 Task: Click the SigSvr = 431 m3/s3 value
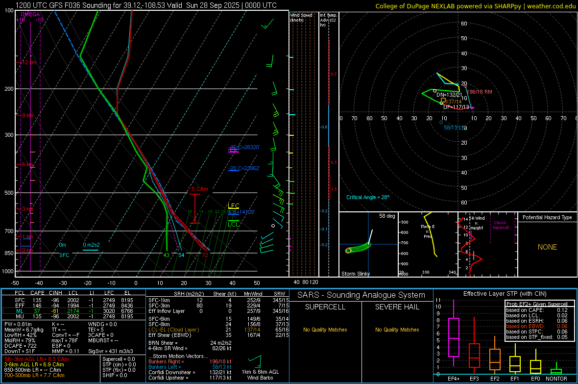pos(111,351)
